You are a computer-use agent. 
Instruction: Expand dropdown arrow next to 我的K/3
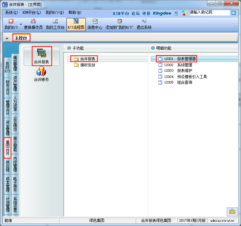(x=21, y=24)
